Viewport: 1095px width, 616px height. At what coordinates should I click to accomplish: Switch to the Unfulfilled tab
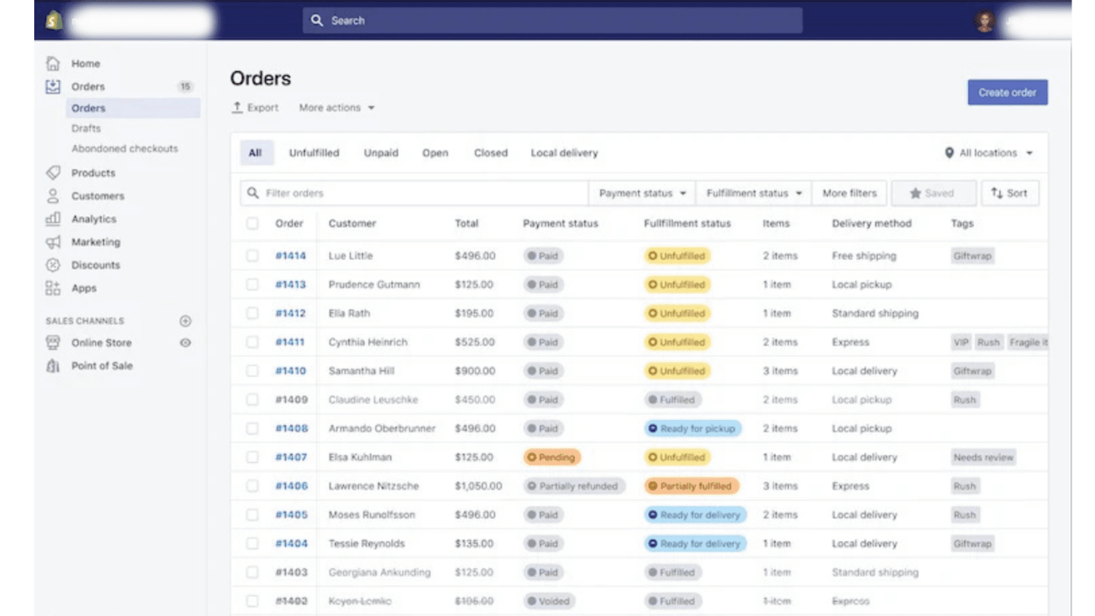(314, 153)
